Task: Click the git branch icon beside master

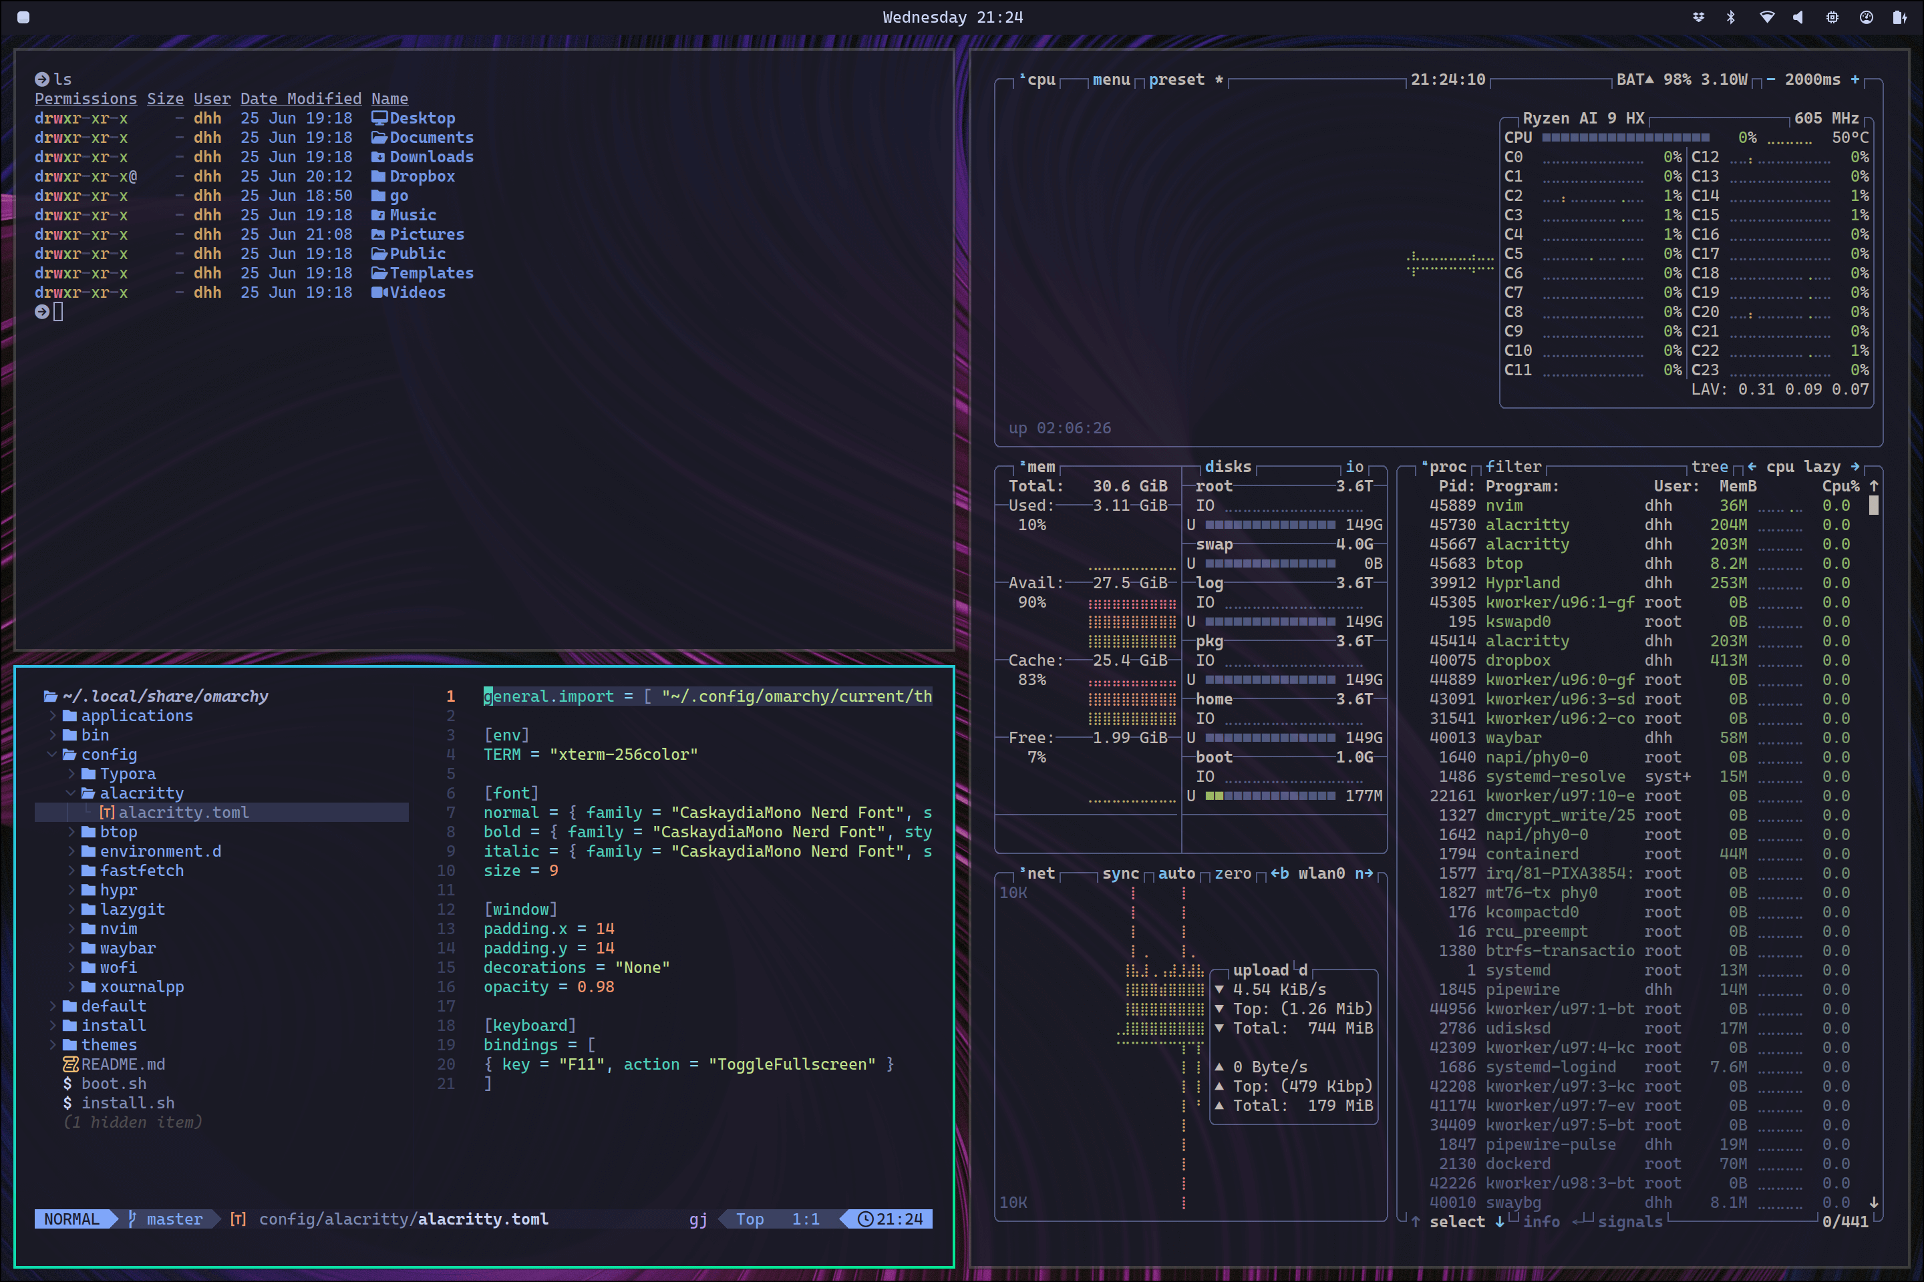Action: point(132,1218)
